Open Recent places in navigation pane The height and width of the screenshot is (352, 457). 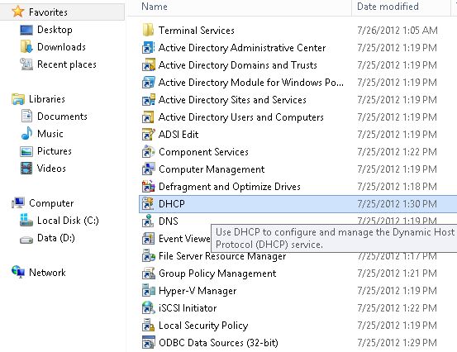pos(67,64)
